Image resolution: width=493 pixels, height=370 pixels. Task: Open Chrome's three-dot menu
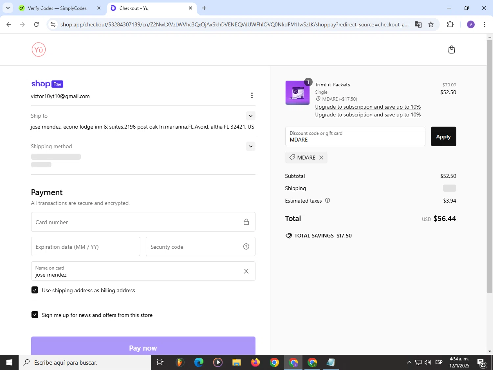[484, 24]
